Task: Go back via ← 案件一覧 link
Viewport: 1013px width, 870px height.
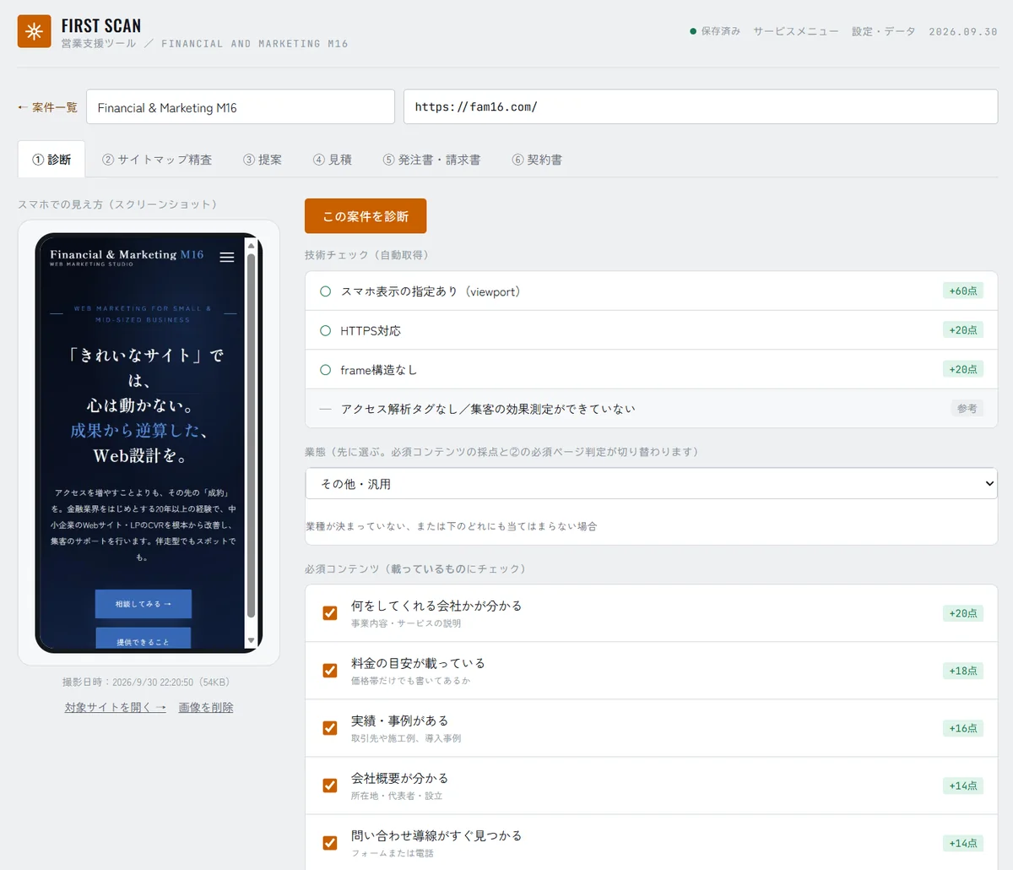Action: click(47, 107)
